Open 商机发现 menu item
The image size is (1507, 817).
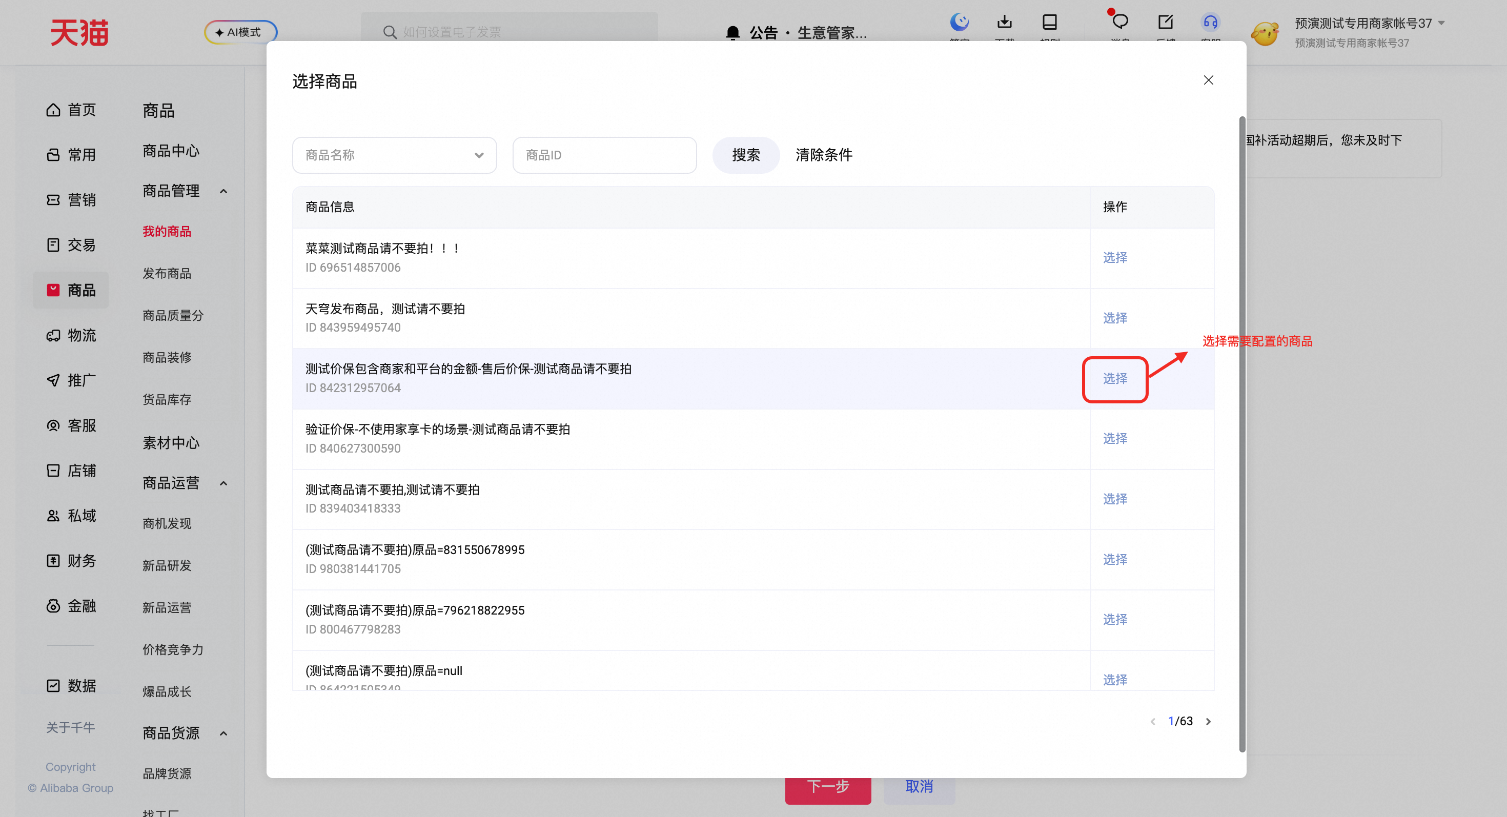pos(167,523)
